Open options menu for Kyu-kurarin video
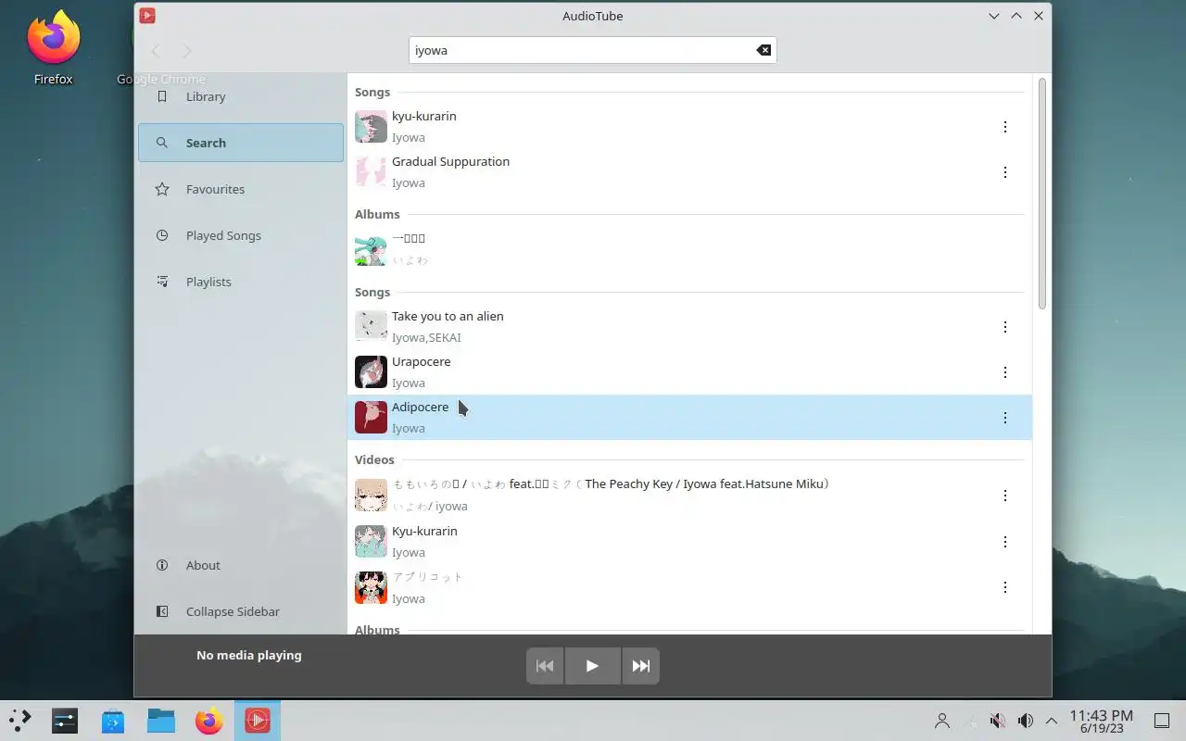This screenshot has width=1186, height=741. [x=1005, y=542]
